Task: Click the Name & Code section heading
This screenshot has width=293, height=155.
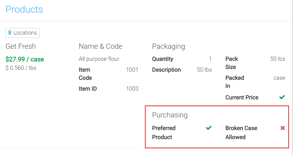Action: click(100, 46)
